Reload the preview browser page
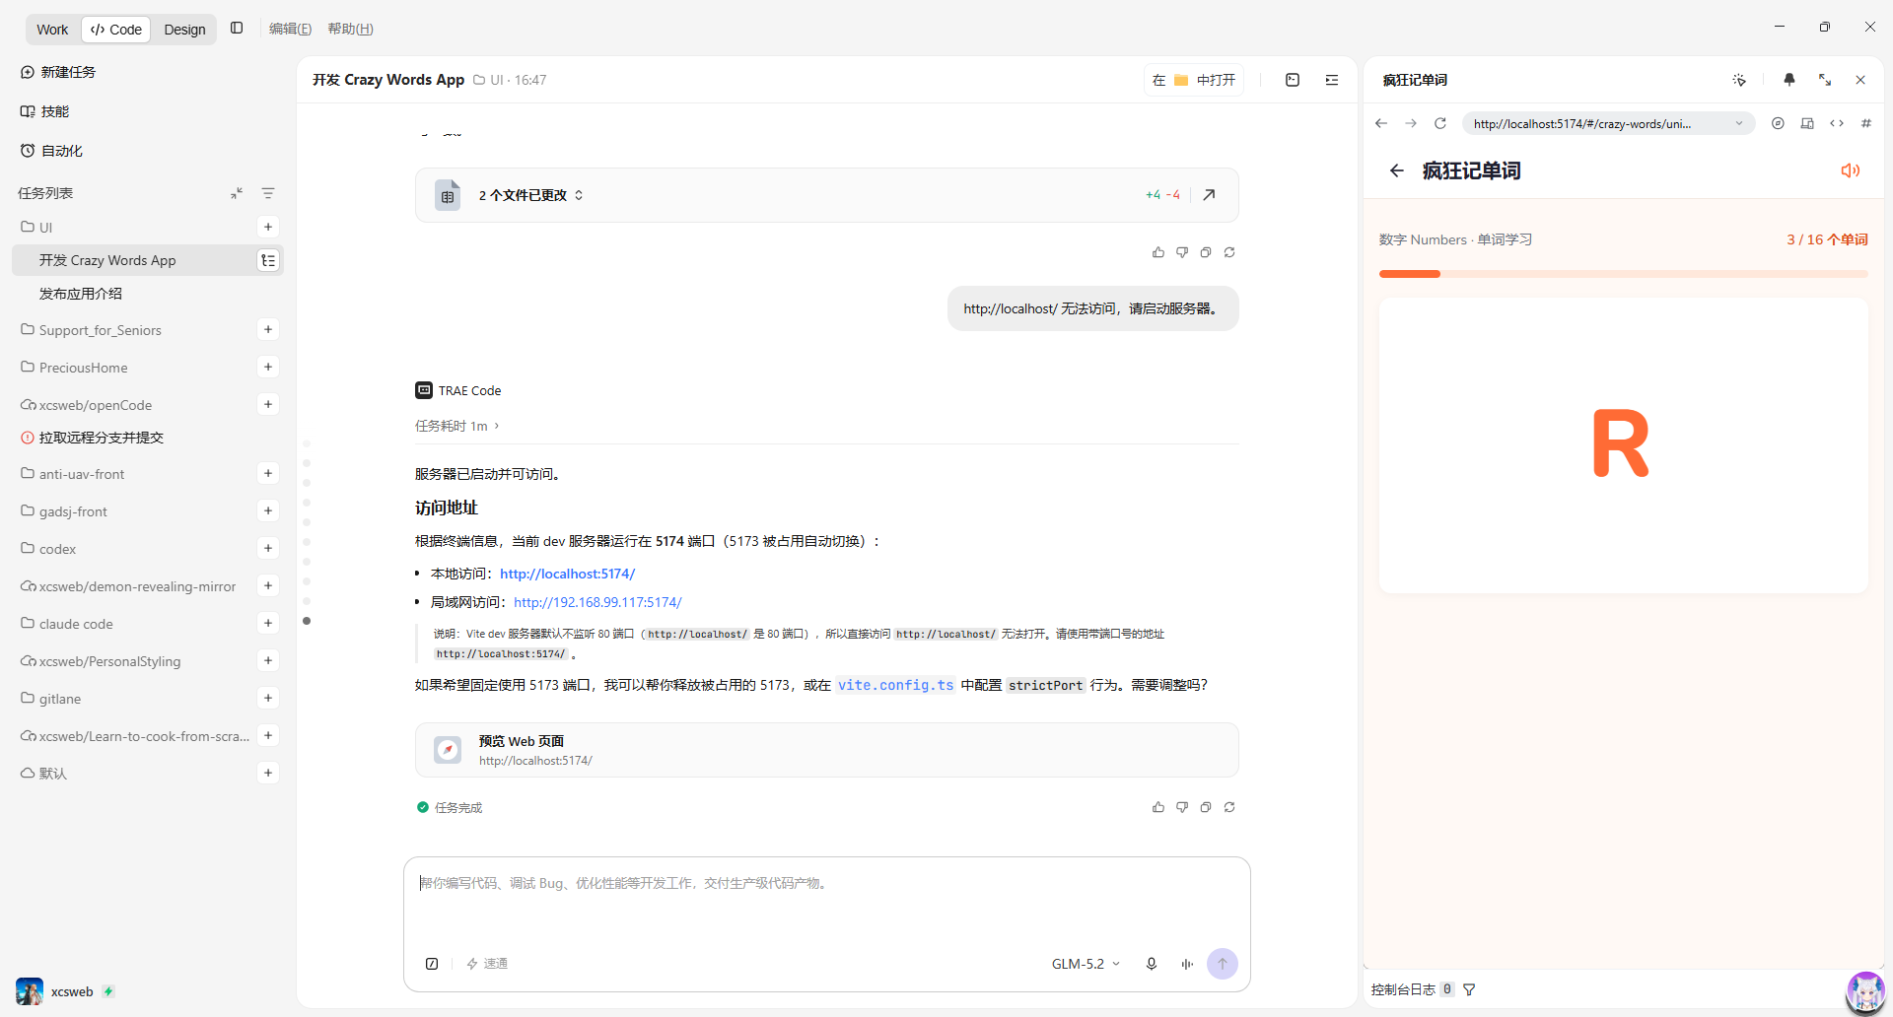Viewport: 1893px width, 1017px height. 1440,123
